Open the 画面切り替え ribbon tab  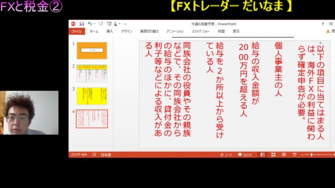149,31
